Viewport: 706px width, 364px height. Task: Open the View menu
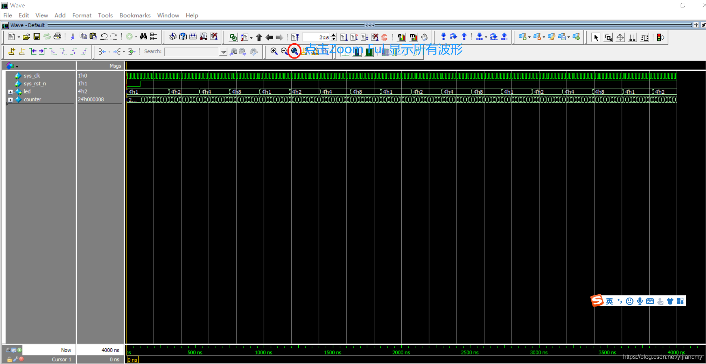pos(41,15)
